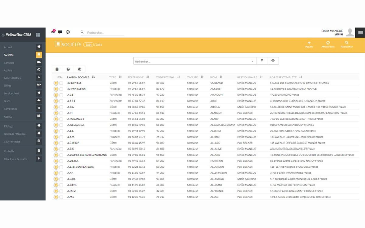Open Tables de référence in the sidebar
The width and height of the screenshot is (365, 228).
click(x=15, y=134)
